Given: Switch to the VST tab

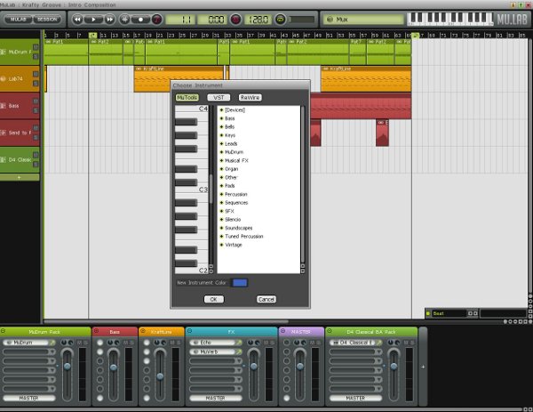Looking at the screenshot, I should point(219,97).
